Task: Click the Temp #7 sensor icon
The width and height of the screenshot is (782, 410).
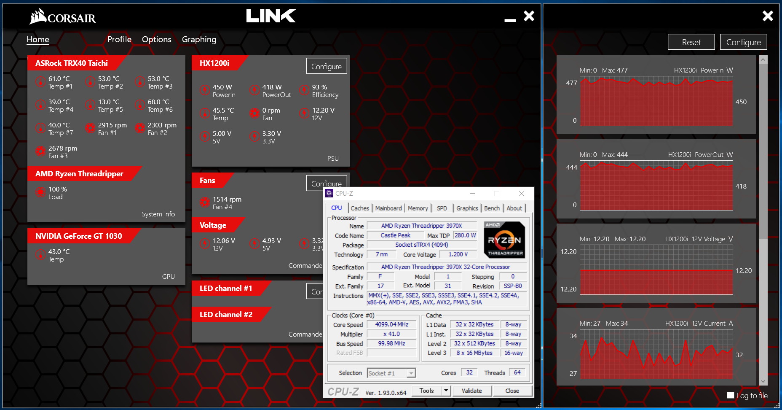Action: [40, 128]
